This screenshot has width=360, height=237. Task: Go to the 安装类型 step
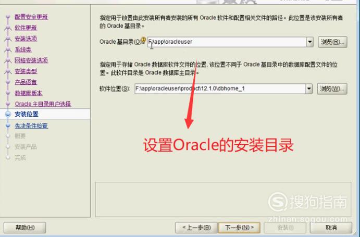point(26,71)
